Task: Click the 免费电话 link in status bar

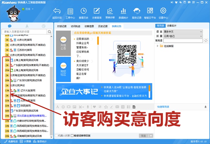Action: (x=11, y=141)
